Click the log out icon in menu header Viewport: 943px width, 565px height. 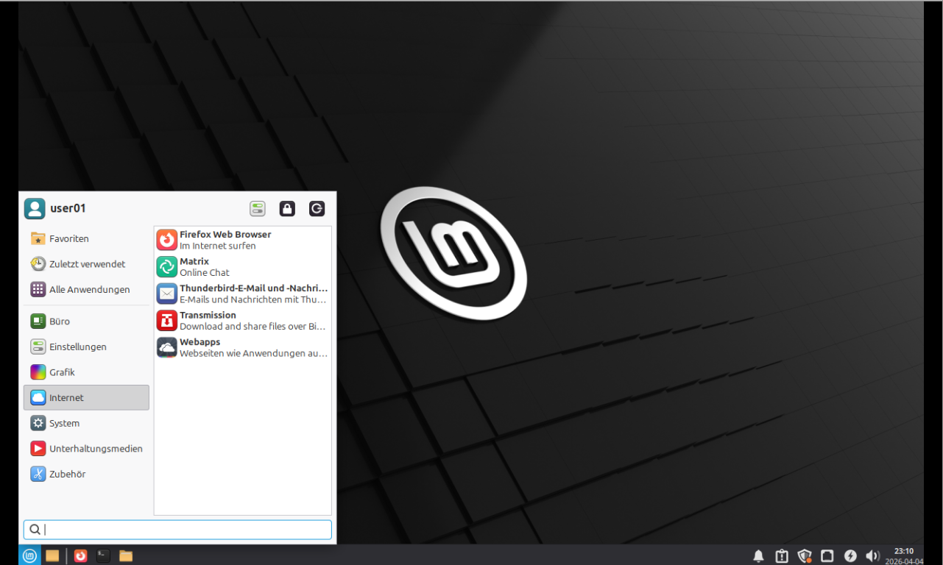(317, 209)
